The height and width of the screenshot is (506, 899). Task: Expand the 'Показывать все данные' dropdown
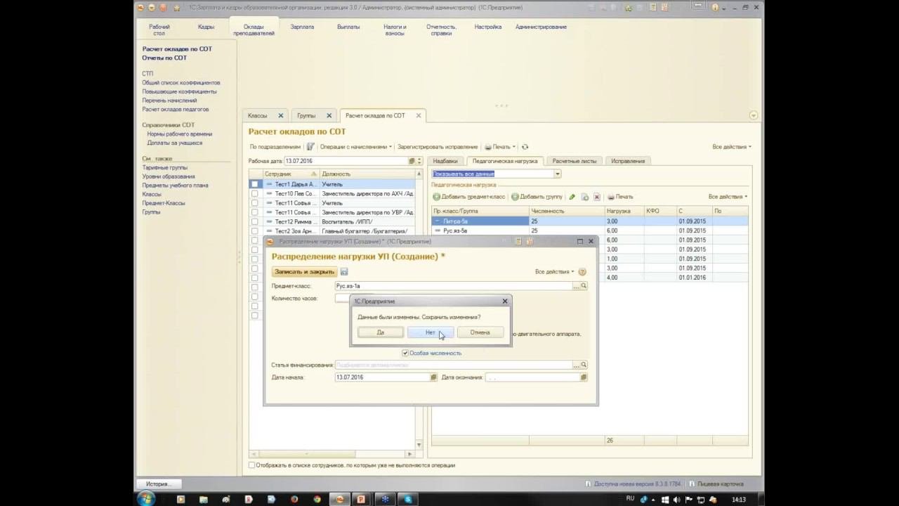[557, 174]
